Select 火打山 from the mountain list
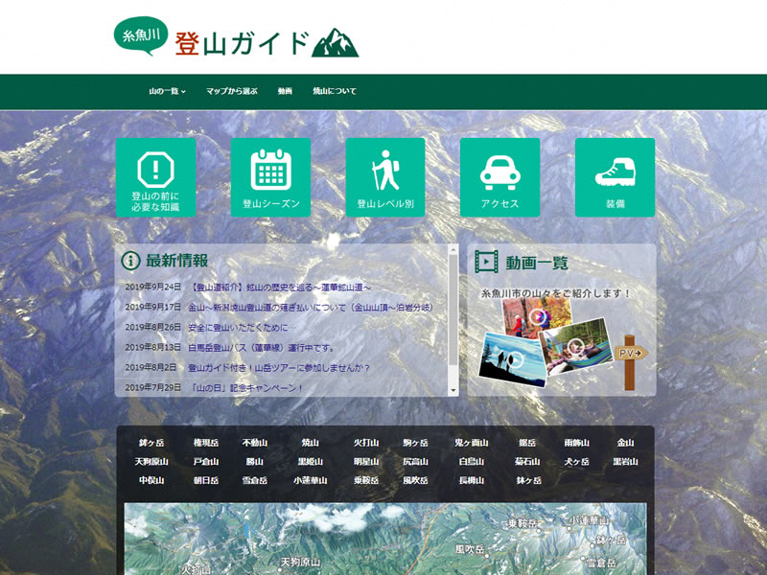 [x=365, y=444]
